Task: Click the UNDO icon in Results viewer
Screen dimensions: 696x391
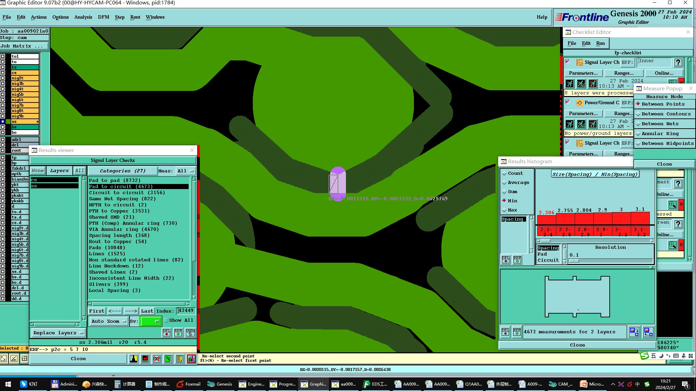Action: [x=190, y=332]
